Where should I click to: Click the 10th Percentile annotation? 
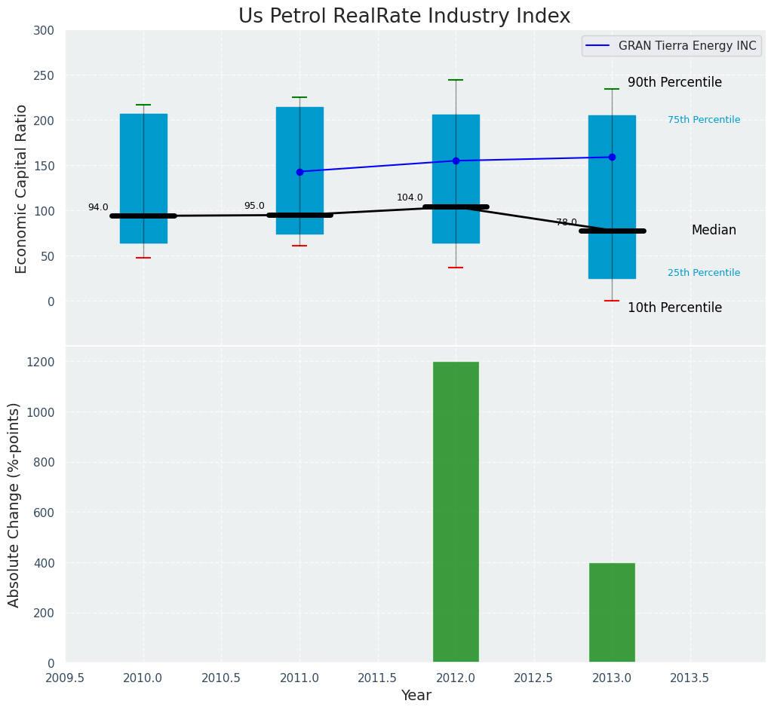674,308
